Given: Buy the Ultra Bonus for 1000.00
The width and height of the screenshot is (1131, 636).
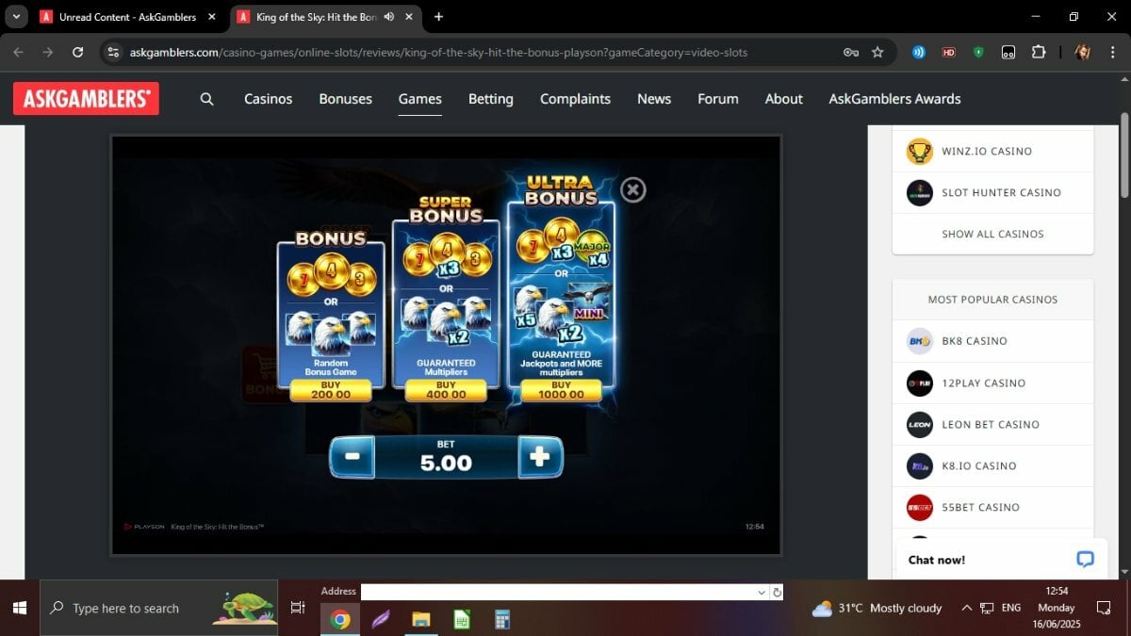Looking at the screenshot, I should [x=561, y=390].
